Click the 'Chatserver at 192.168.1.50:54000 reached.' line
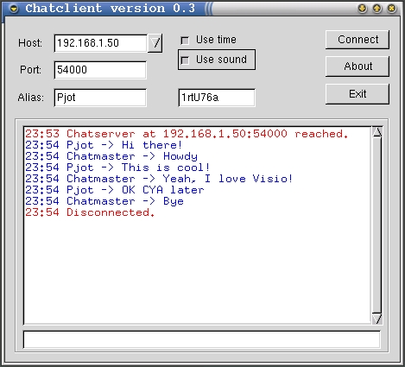This screenshot has height=367, width=405. tap(187, 134)
